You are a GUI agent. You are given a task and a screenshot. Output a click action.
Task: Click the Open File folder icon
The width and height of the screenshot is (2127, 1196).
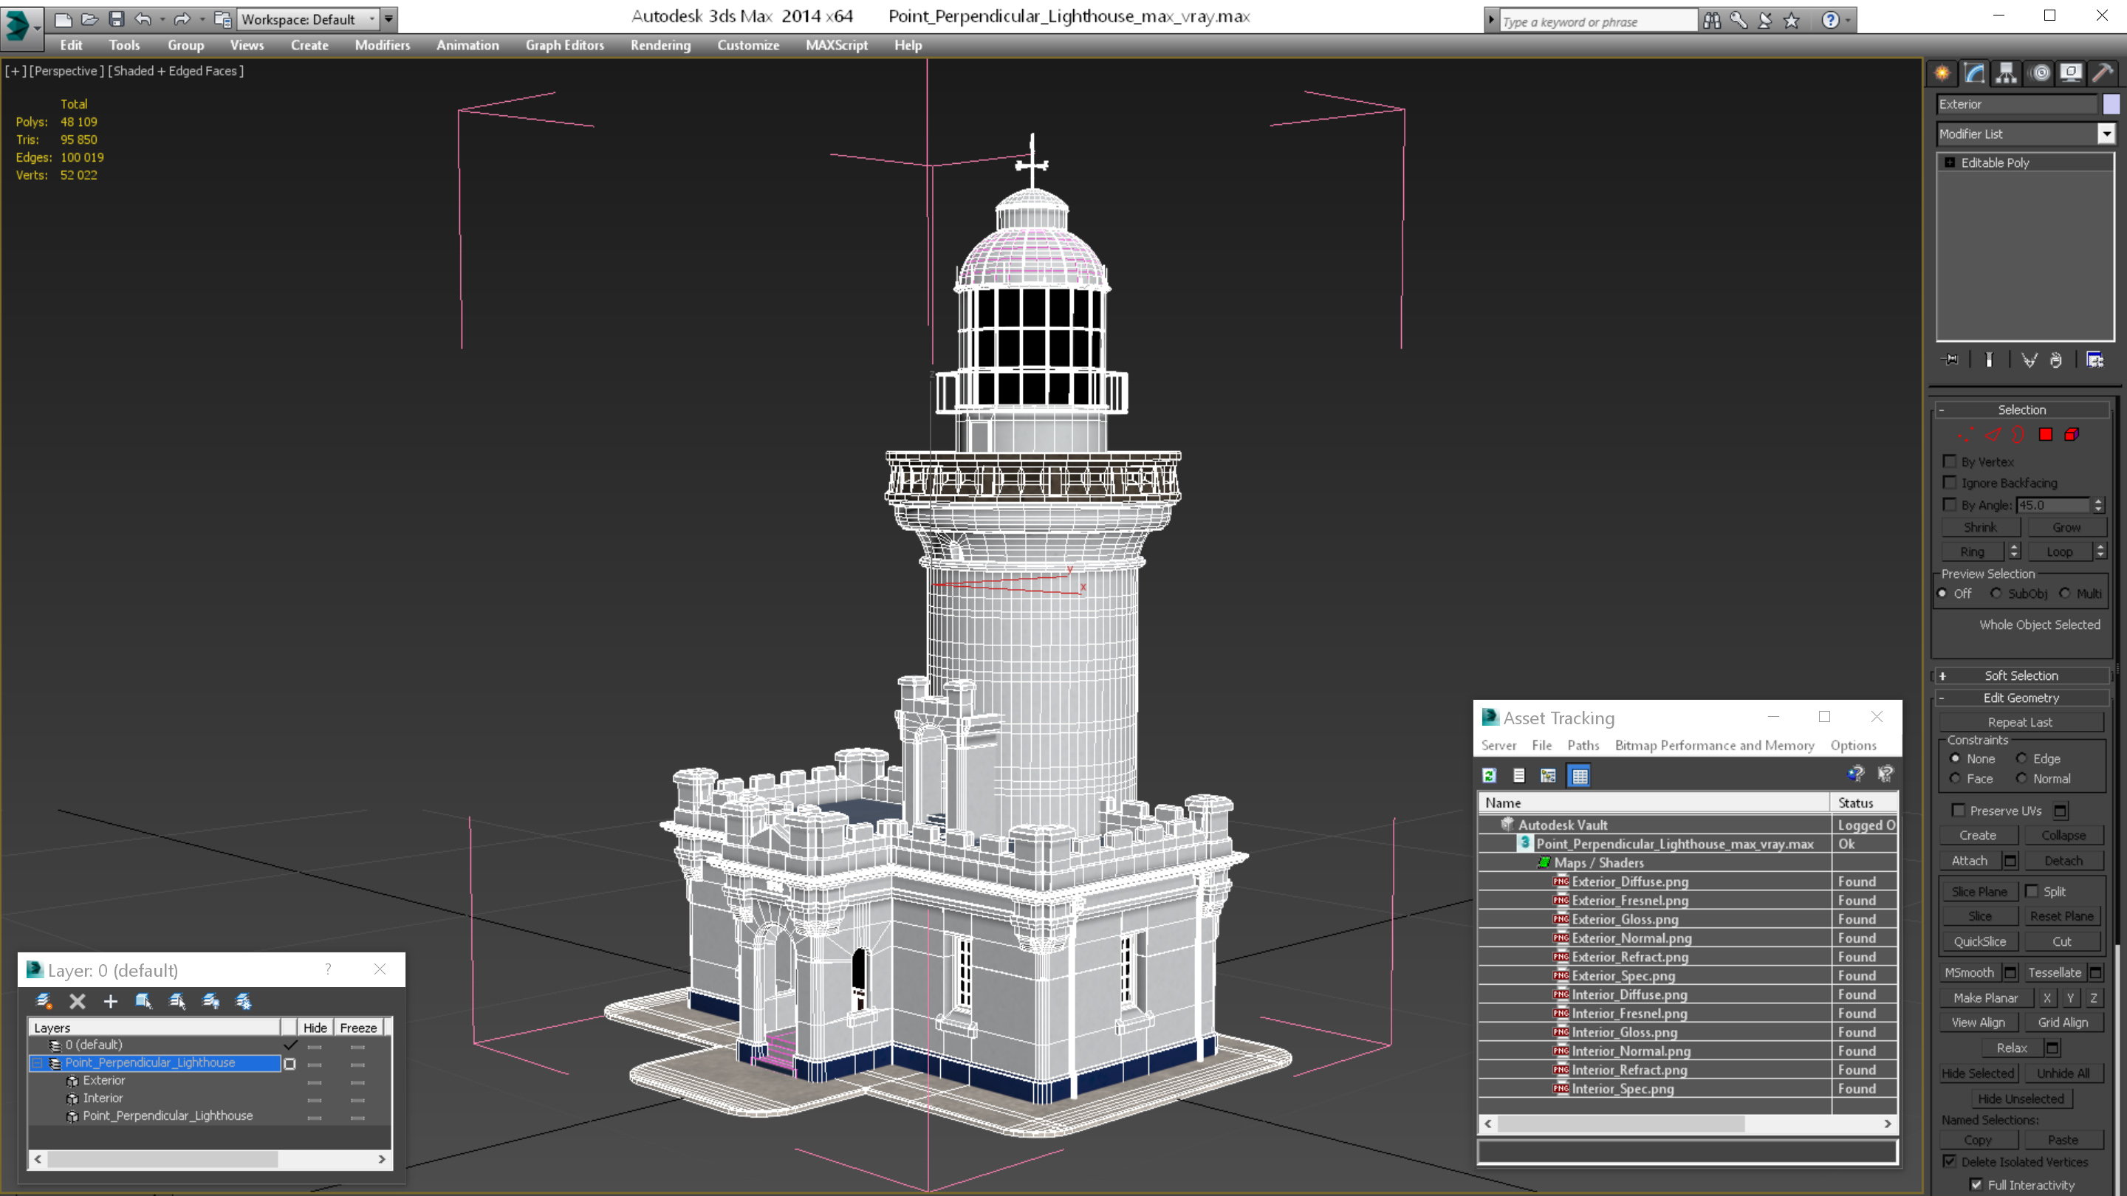[90, 19]
